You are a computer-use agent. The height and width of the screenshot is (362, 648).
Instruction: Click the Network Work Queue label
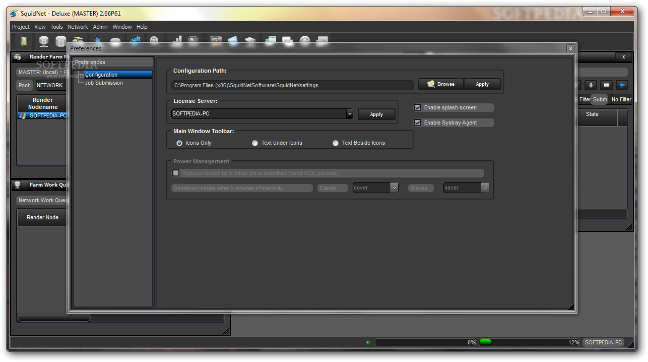pos(42,200)
